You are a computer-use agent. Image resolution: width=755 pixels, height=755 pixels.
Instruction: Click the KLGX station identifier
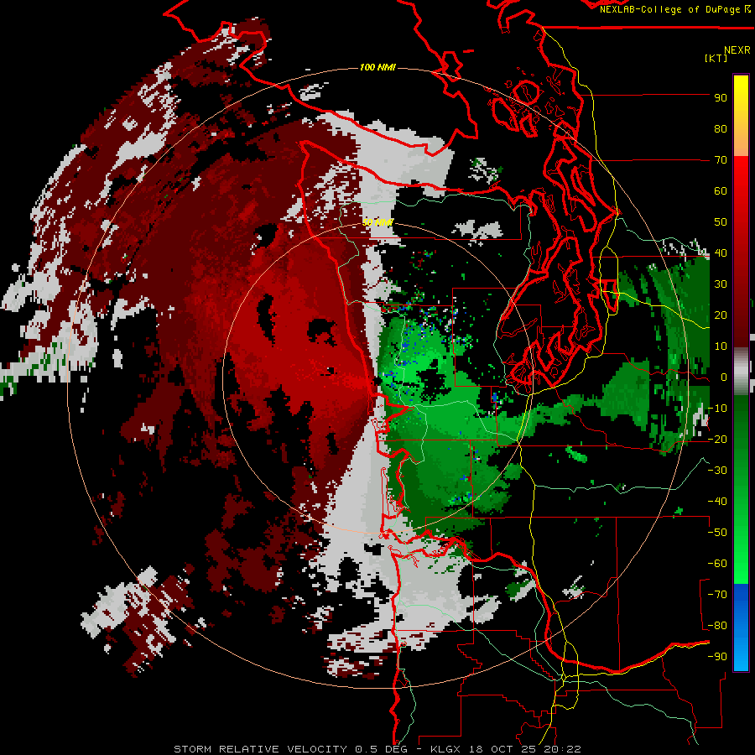pyautogui.click(x=445, y=749)
